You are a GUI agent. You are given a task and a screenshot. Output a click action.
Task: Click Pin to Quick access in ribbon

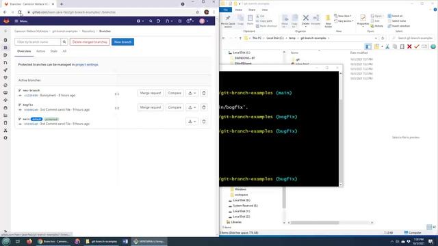228,21
